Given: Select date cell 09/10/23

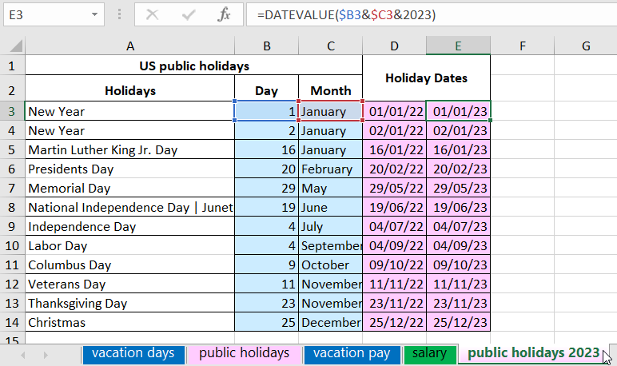Looking at the screenshot, I should [x=459, y=265].
